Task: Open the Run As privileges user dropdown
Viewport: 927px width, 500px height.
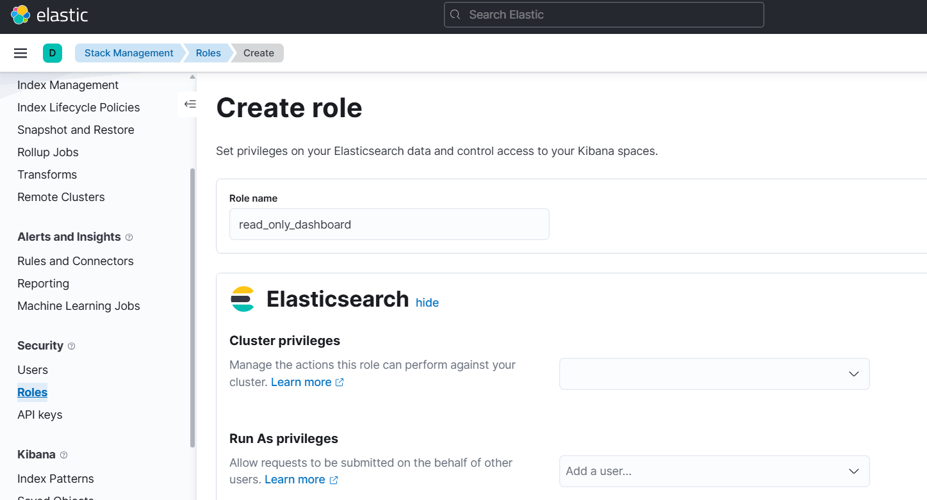Action: coord(714,471)
